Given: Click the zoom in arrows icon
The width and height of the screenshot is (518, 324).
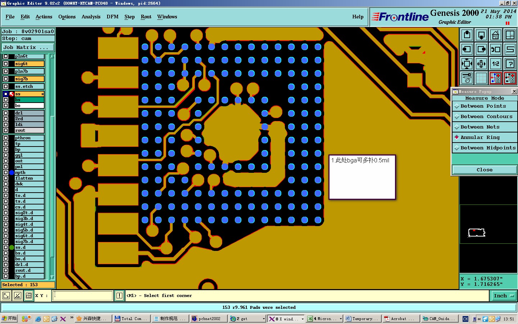Looking at the screenshot, I should click(x=467, y=64).
